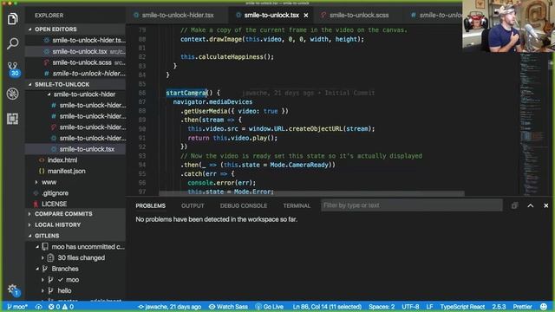This screenshot has height=312, width=555.
Task: Open .gitignore file
Action: [x=55, y=192]
